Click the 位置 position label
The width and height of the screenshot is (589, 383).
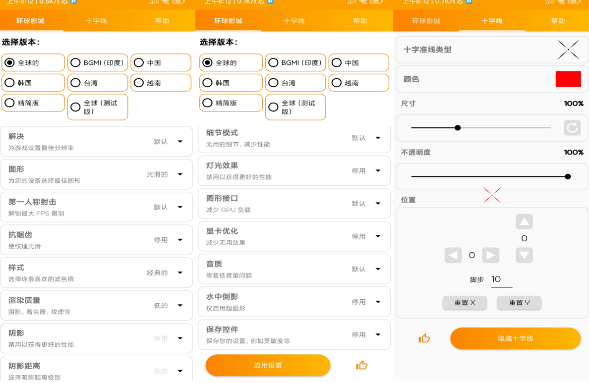409,200
